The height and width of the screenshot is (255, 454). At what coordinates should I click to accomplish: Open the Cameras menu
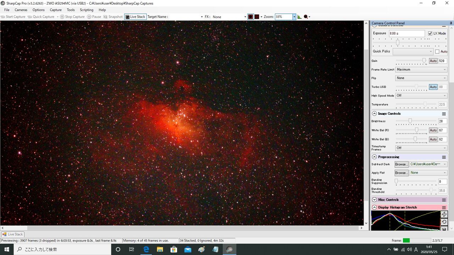pos(21,10)
